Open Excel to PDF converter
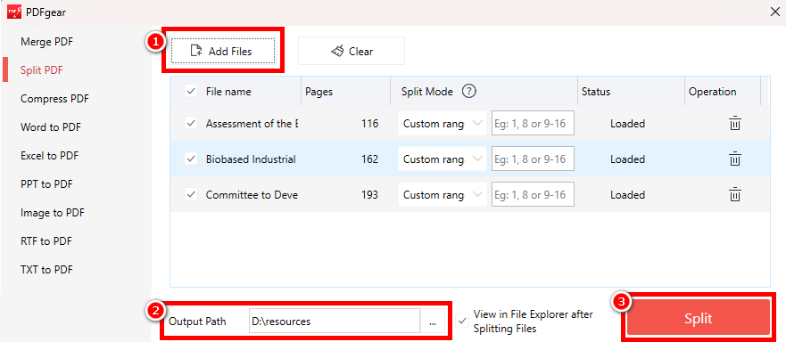 (50, 156)
